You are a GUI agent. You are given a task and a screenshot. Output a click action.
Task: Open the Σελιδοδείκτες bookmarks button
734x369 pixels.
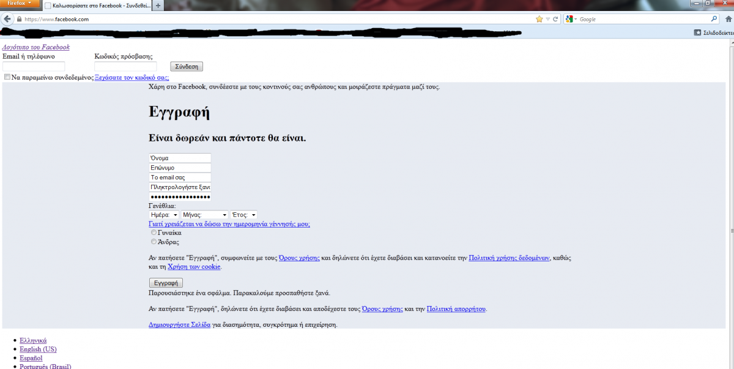click(713, 32)
